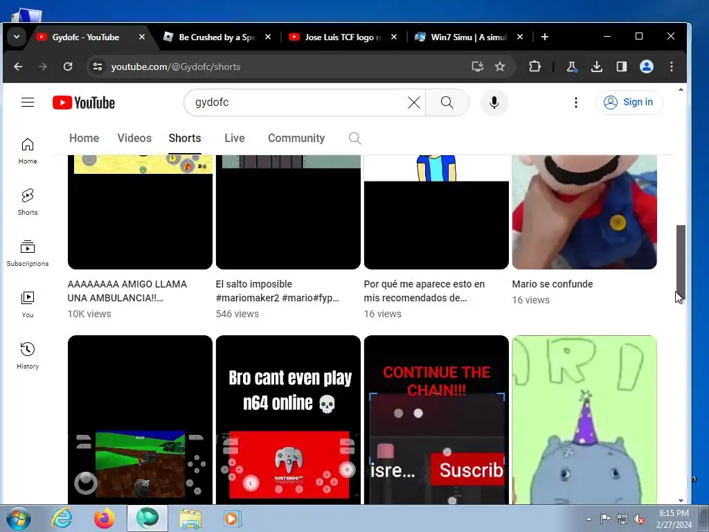Launch Internet Explorer from taskbar
This screenshot has width=709, height=532.
pyautogui.click(x=62, y=518)
